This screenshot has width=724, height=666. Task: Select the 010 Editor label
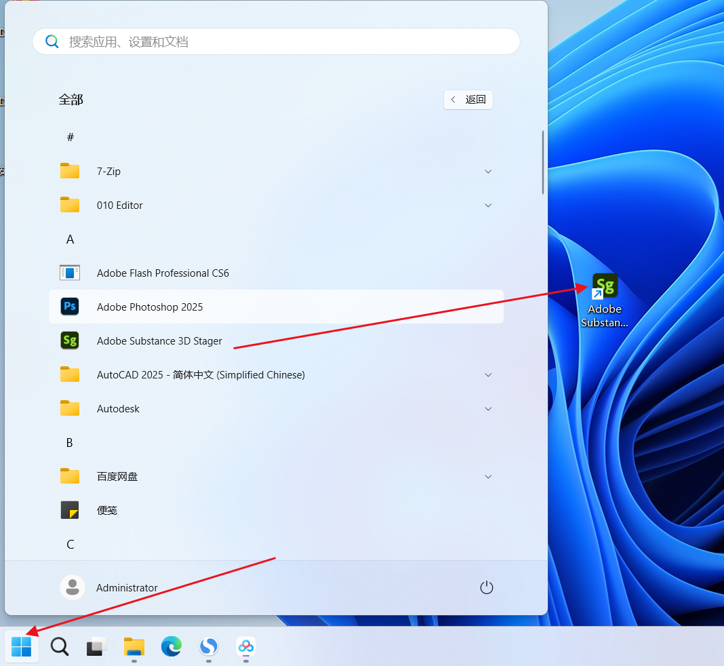(x=119, y=205)
